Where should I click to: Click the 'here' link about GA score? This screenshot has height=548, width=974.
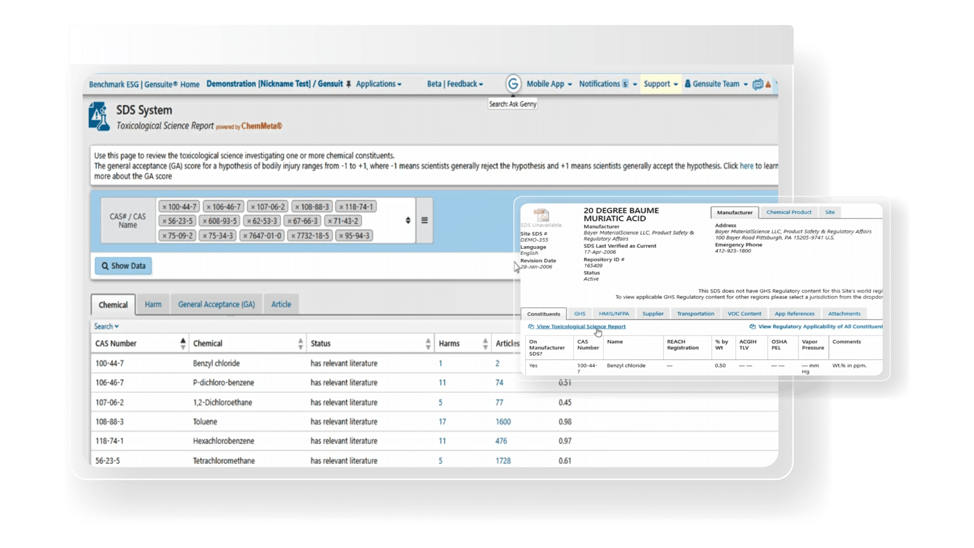[746, 166]
